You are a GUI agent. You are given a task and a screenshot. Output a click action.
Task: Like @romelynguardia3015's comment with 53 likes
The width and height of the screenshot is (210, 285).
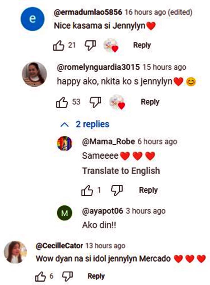(x=62, y=102)
